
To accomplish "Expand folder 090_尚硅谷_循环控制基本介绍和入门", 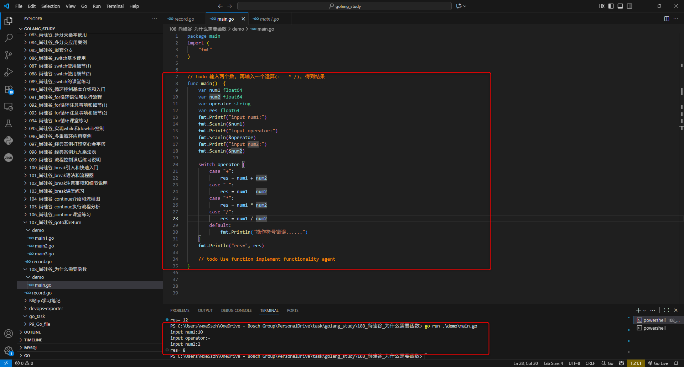I will coord(90,89).
